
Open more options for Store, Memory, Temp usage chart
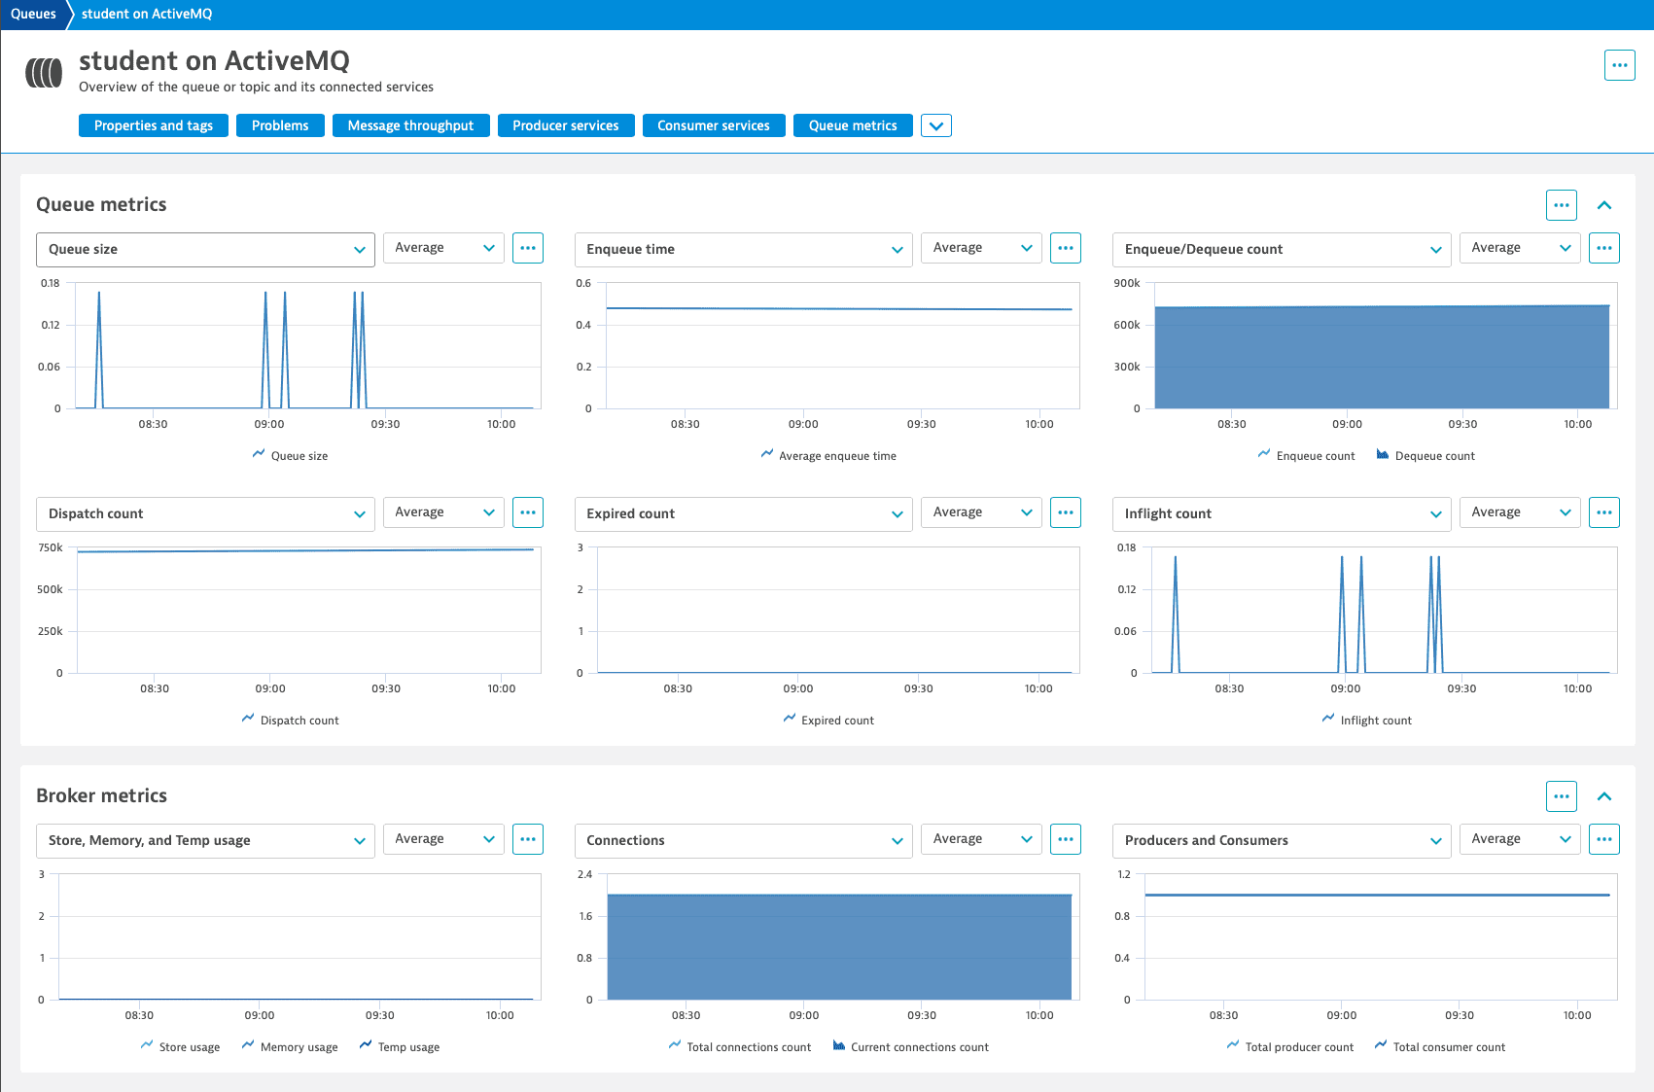click(x=528, y=839)
